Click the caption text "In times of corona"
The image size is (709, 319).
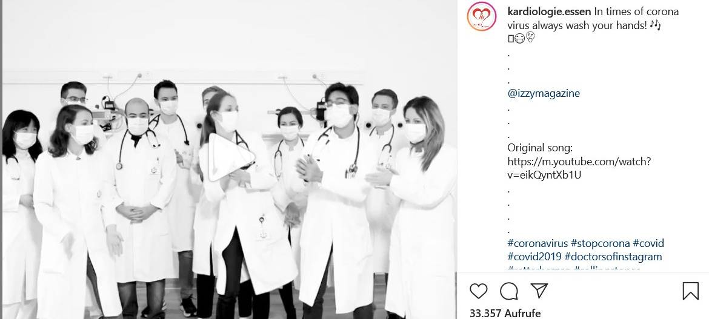pos(636,12)
